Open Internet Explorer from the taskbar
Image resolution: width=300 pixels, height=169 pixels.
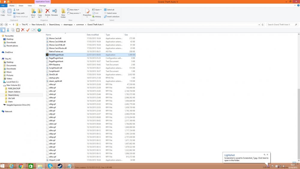point(12,166)
